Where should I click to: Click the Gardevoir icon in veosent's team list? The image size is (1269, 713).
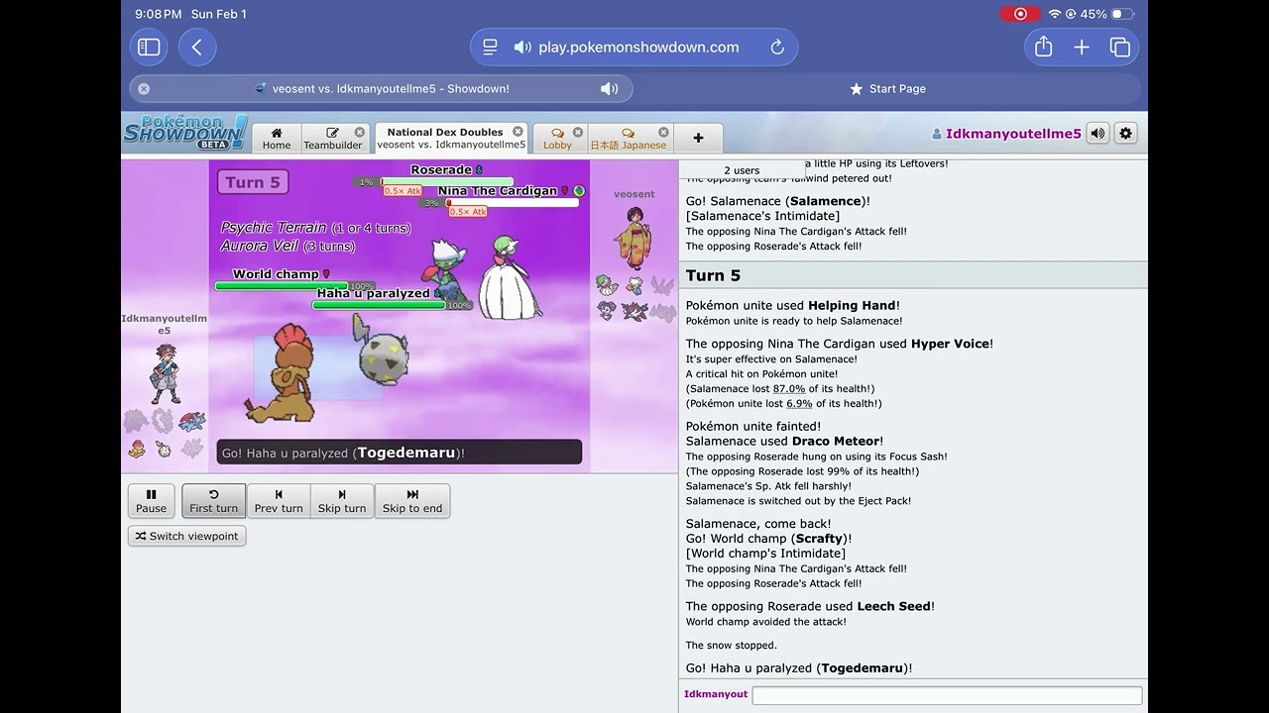[x=607, y=286]
